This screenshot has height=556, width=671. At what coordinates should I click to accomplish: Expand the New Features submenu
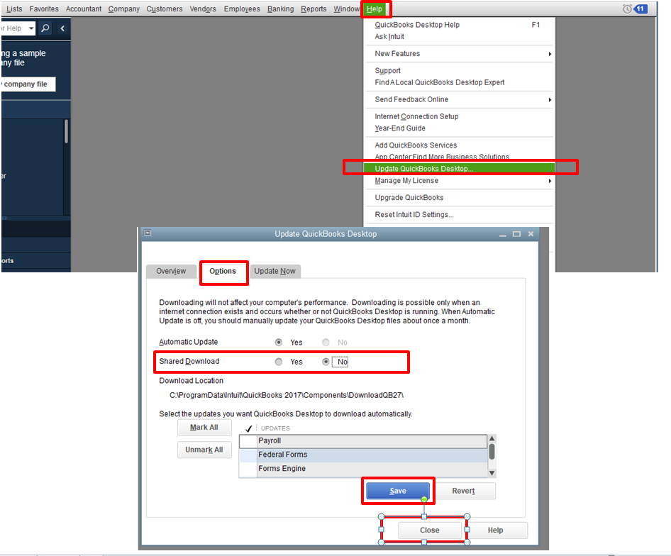(550, 54)
